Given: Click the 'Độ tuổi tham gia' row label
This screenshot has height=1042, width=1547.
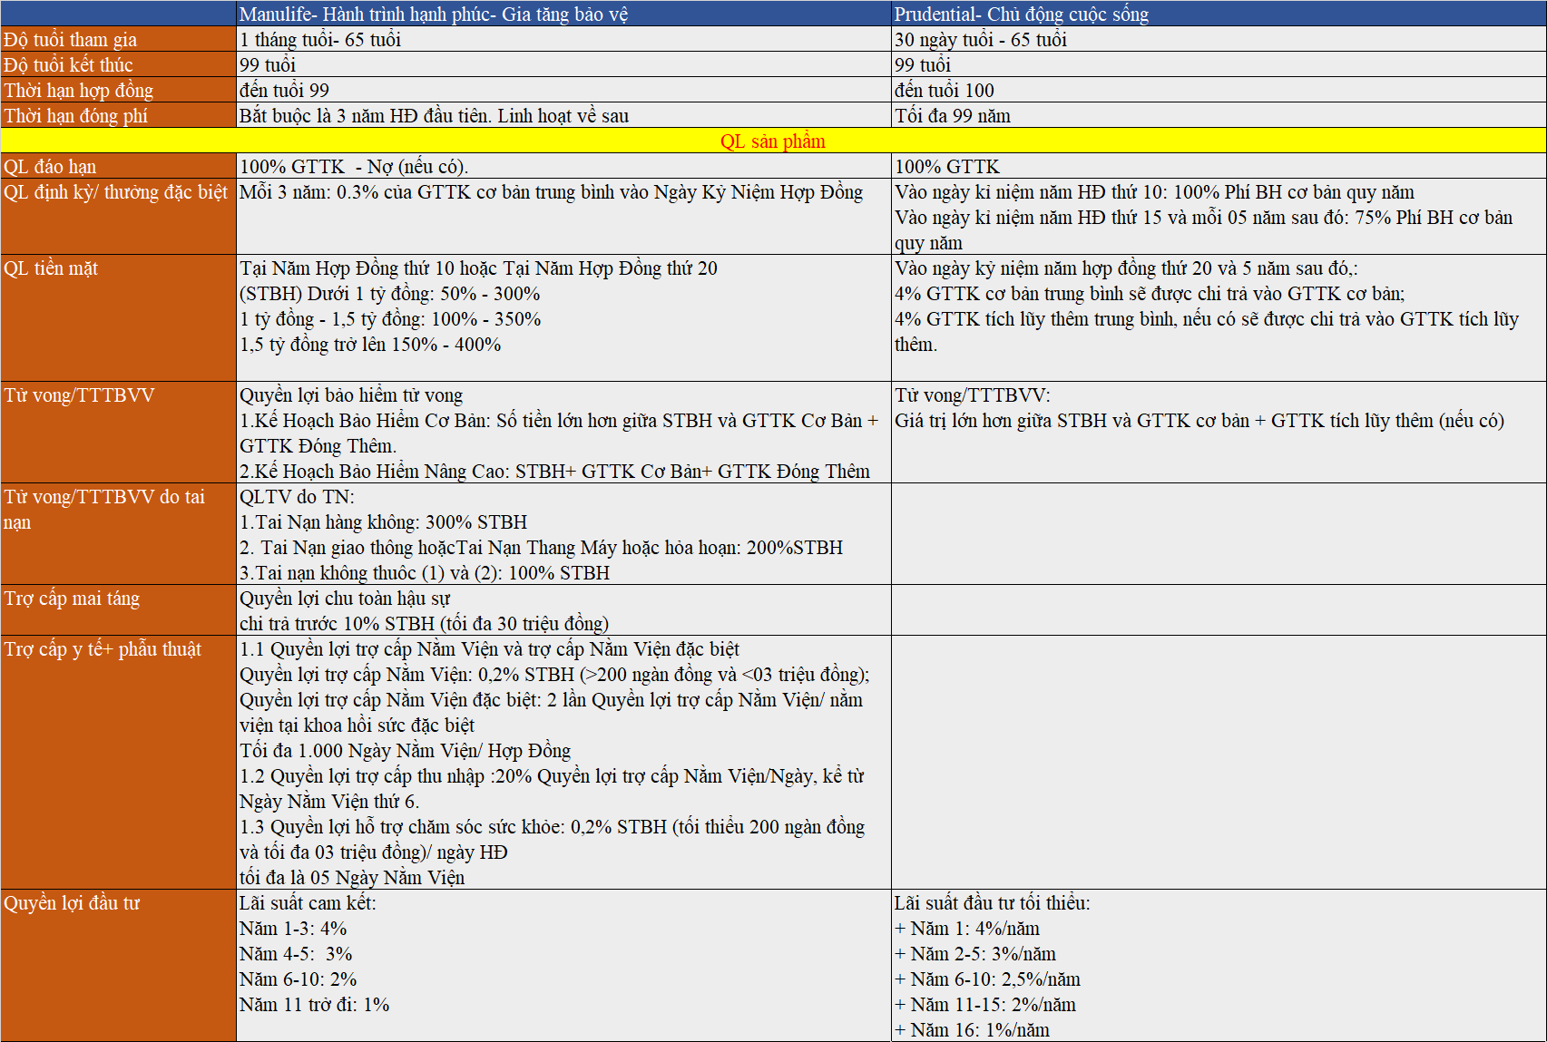Looking at the screenshot, I should click(118, 39).
